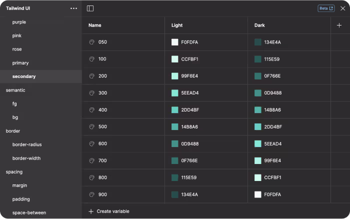Click the Dark swatch 115E59 for 100
Viewport: 350px width, 219px height.
click(x=258, y=59)
